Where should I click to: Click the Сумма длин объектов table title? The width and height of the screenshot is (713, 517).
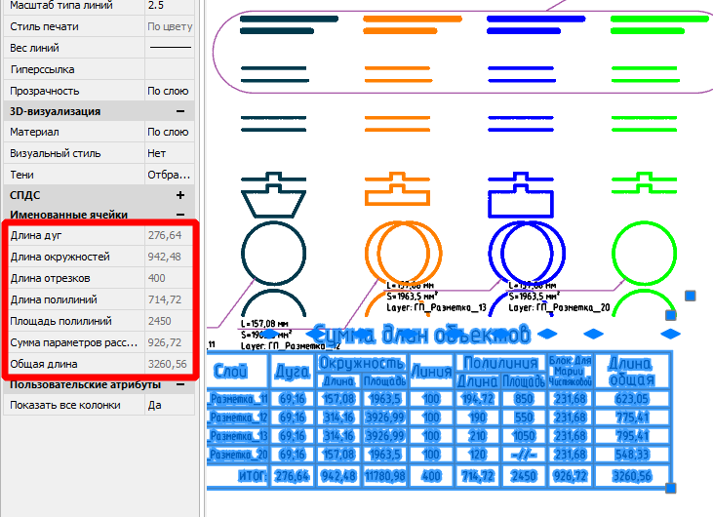click(424, 334)
